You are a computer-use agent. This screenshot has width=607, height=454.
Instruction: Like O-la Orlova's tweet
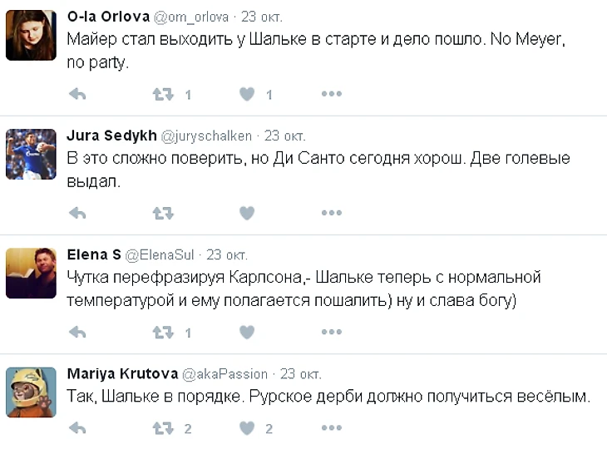click(x=247, y=95)
